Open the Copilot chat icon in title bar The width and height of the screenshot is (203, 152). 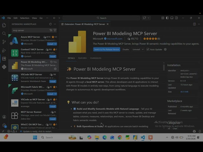144,18
